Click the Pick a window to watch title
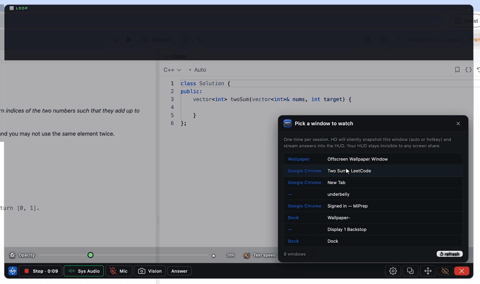Screen dimensions: 480x284 324,123
